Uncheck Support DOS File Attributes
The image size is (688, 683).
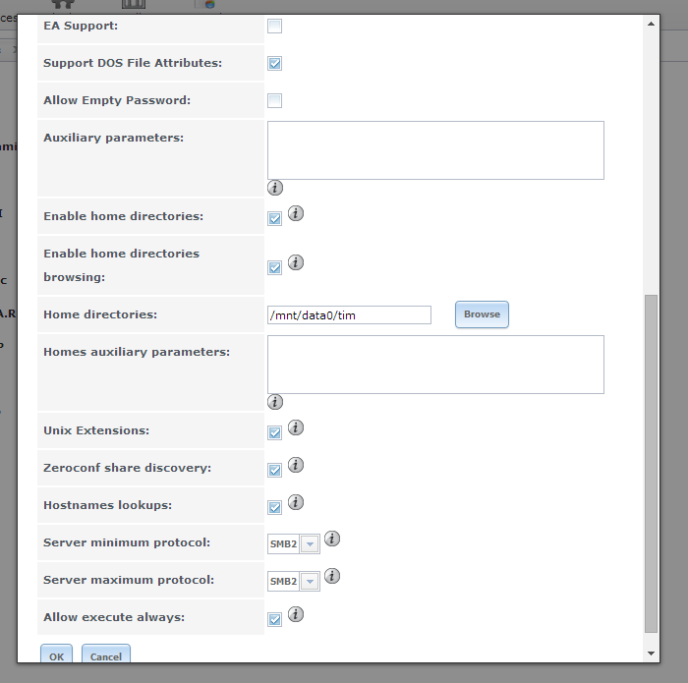click(274, 64)
